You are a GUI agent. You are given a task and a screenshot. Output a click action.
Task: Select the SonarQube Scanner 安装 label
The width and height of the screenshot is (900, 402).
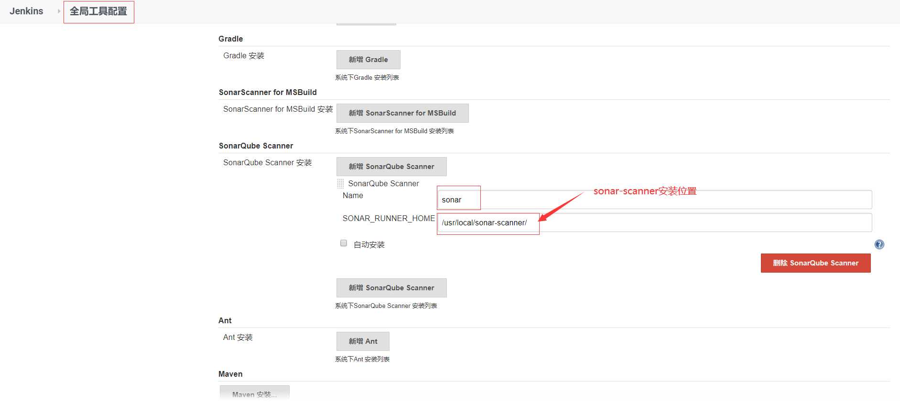tap(267, 162)
